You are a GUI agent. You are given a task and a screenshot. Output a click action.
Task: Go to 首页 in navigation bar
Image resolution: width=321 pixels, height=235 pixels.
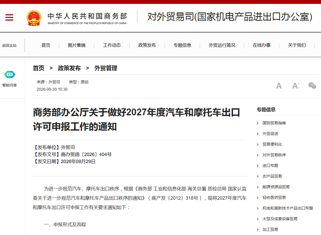[x=46, y=45]
